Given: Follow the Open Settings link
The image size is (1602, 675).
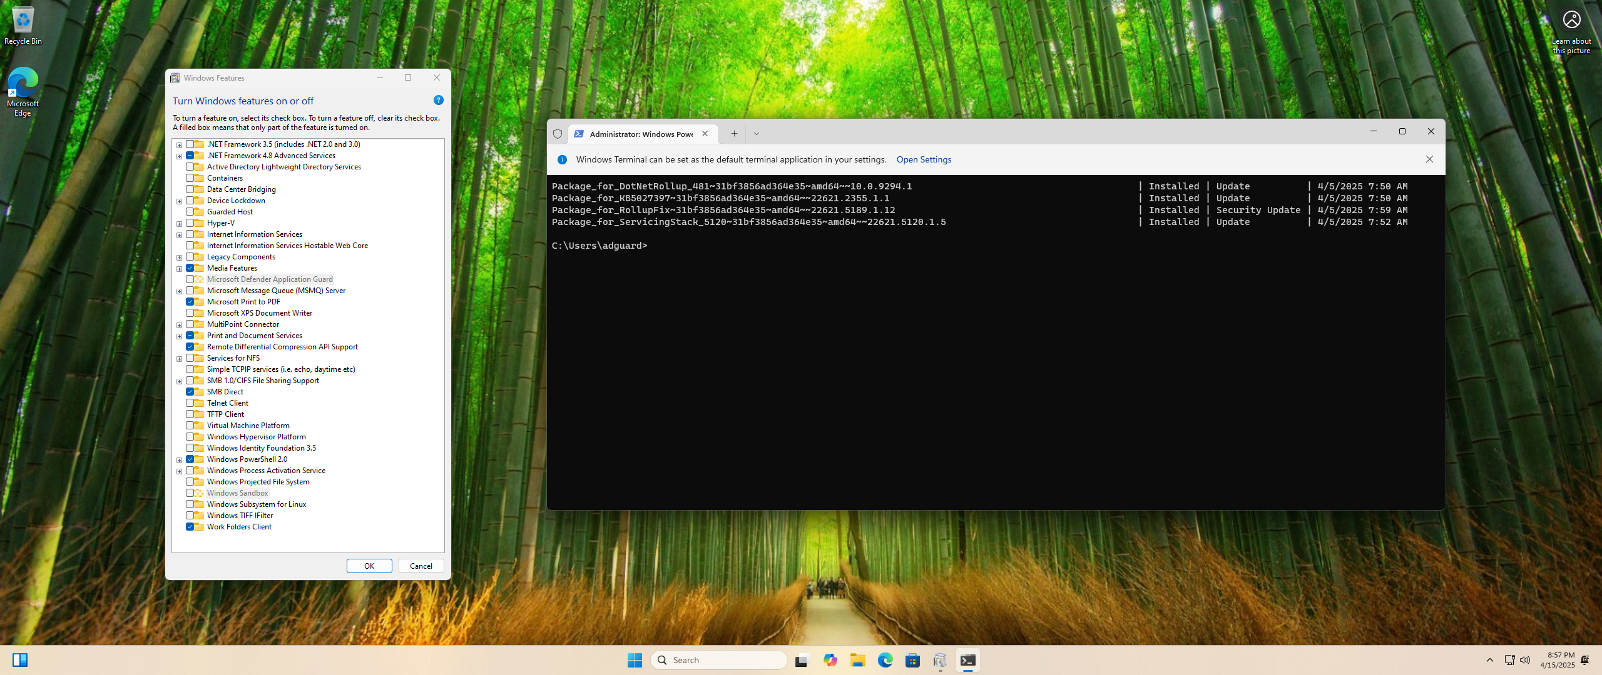Looking at the screenshot, I should point(924,159).
